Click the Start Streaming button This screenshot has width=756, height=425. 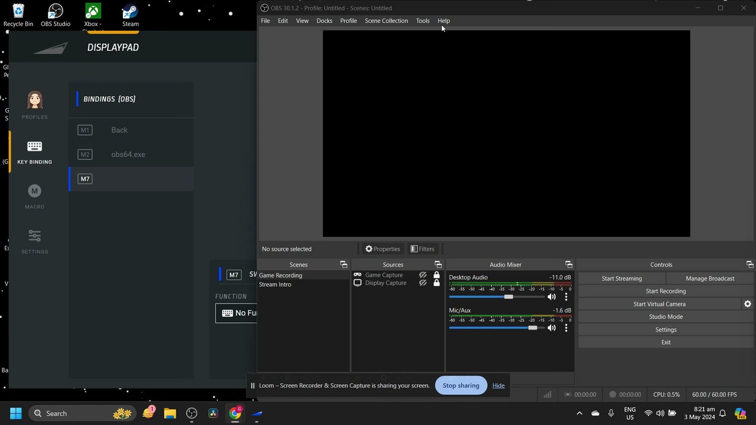point(622,279)
